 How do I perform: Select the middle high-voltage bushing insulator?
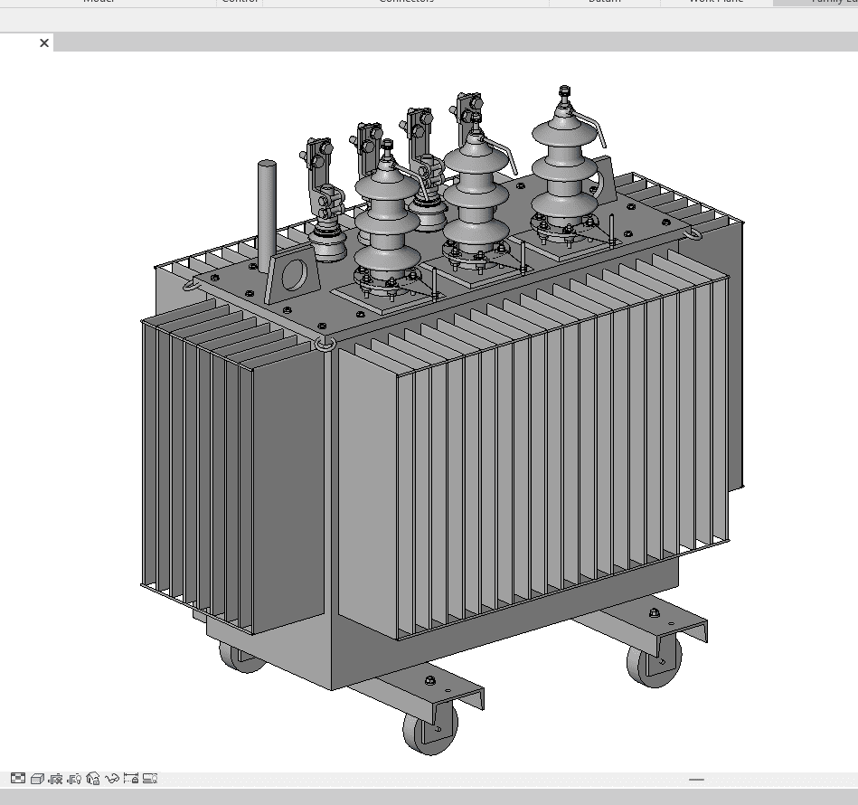pyautogui.click(x=476, y=199)
